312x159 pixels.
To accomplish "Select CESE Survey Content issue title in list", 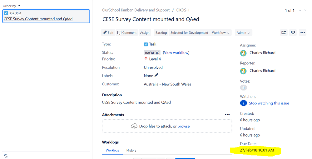I will pos(38,19).
